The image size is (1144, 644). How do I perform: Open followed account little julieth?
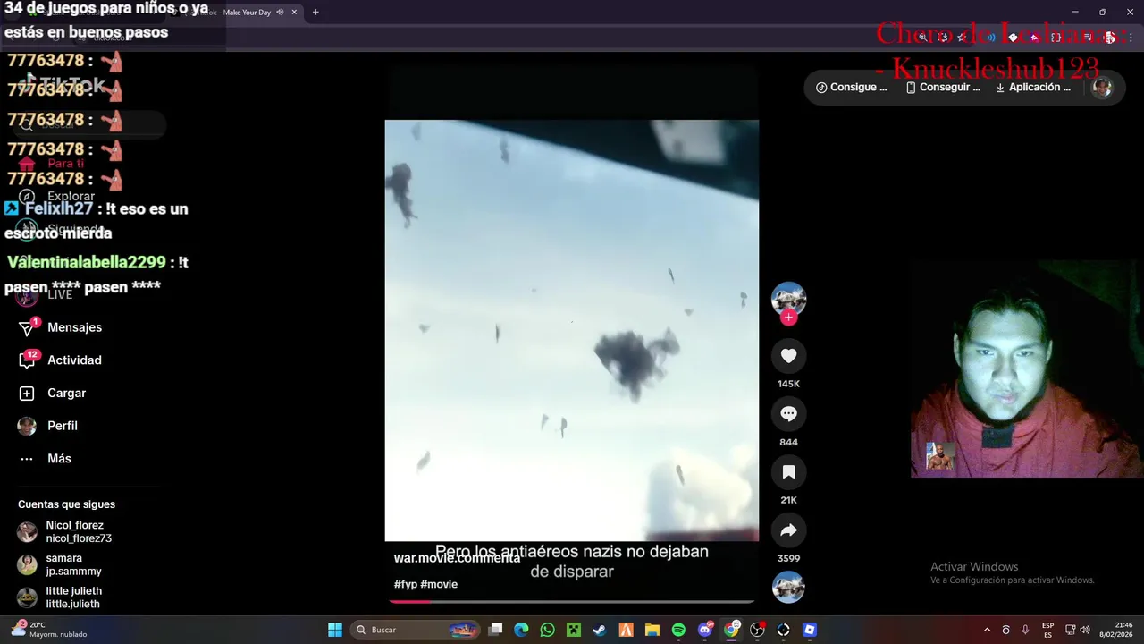61,597
